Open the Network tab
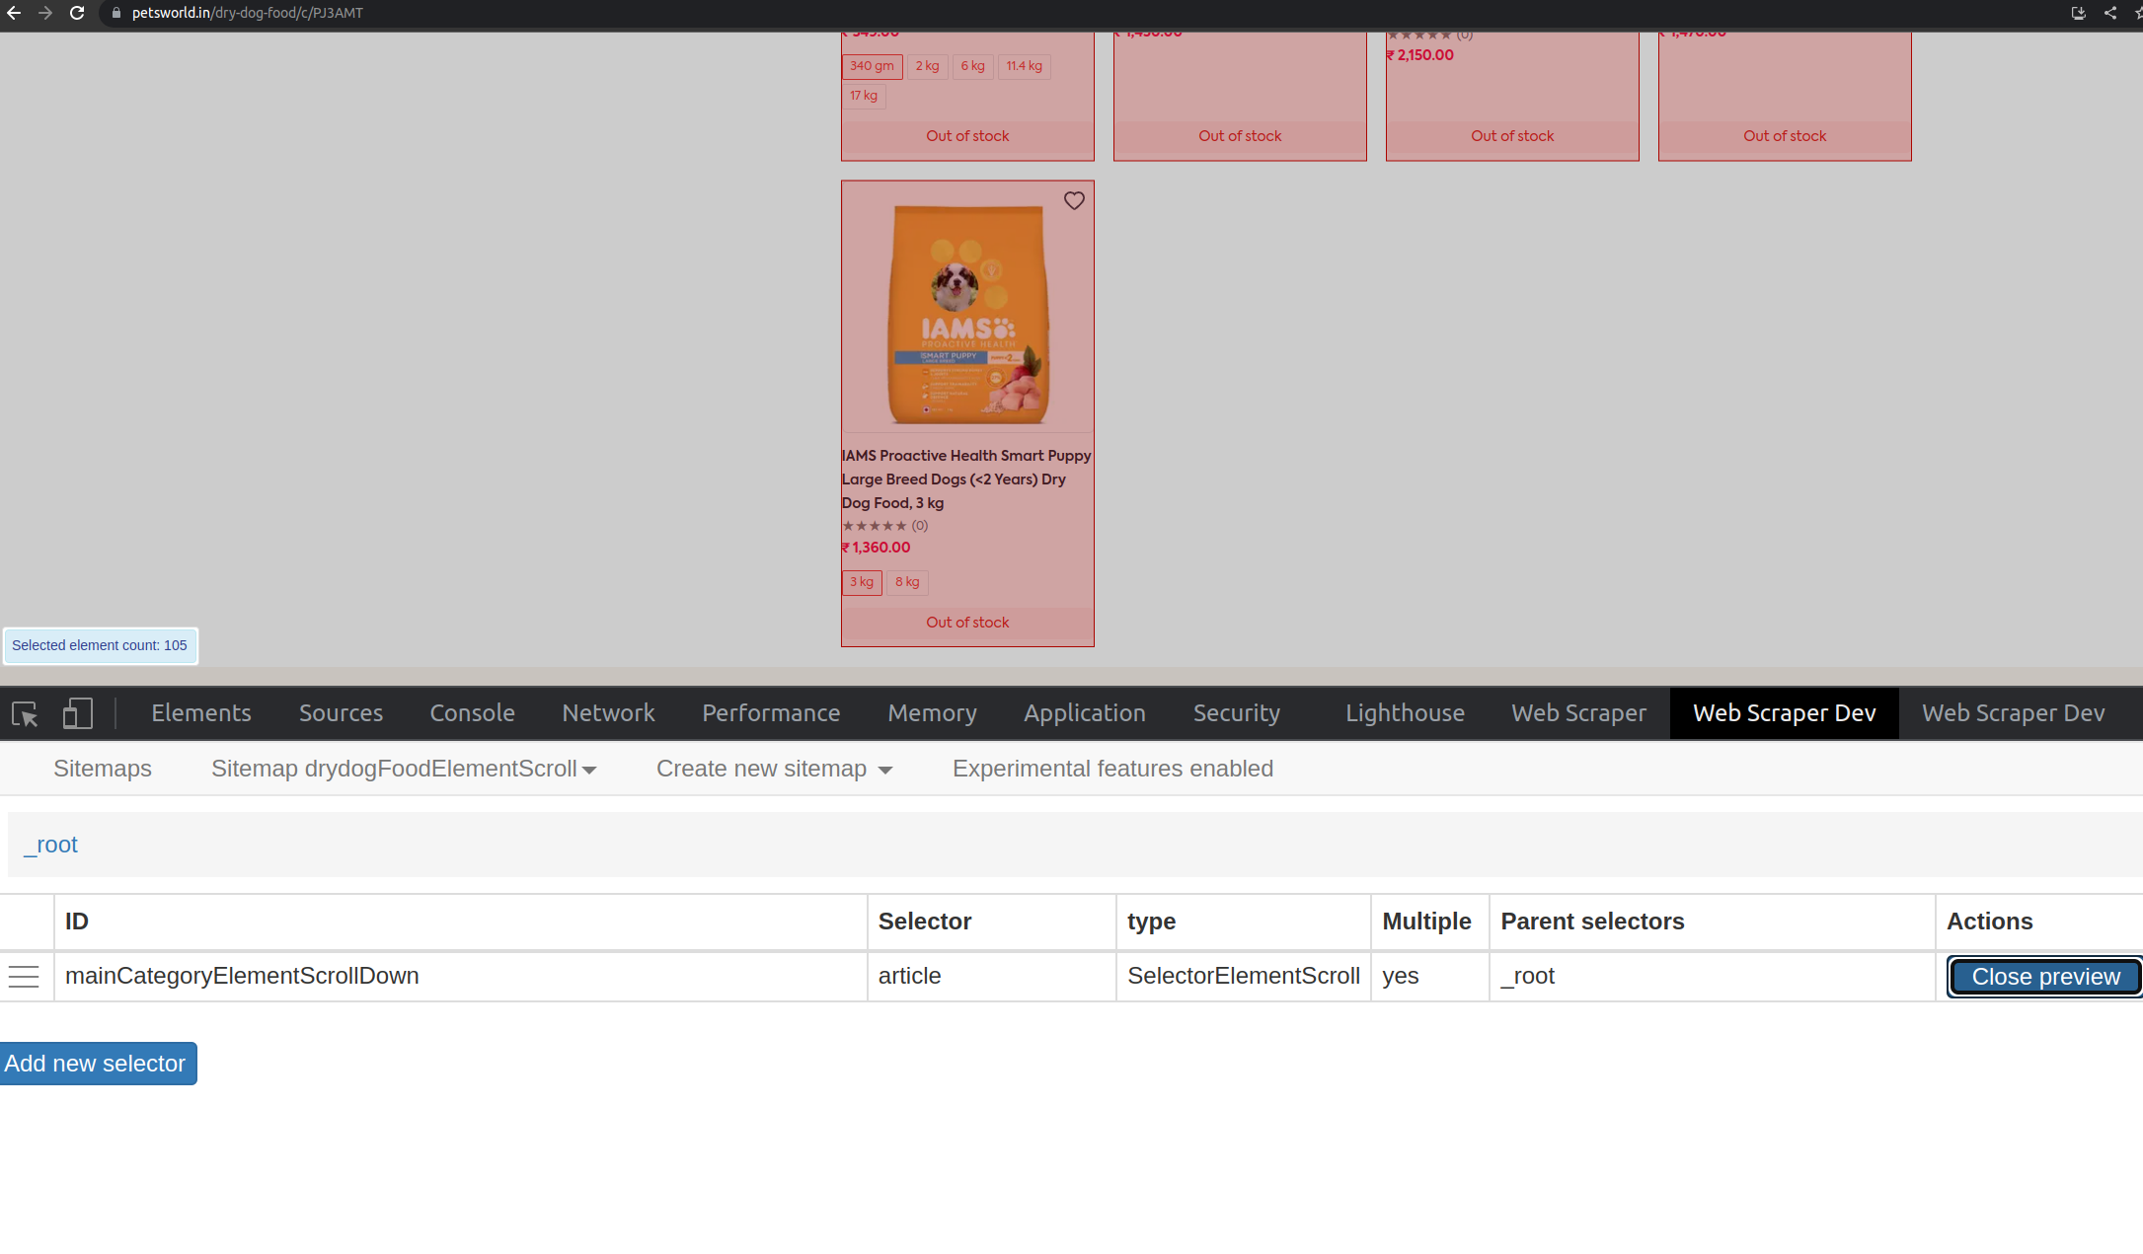 click(608, 713)
